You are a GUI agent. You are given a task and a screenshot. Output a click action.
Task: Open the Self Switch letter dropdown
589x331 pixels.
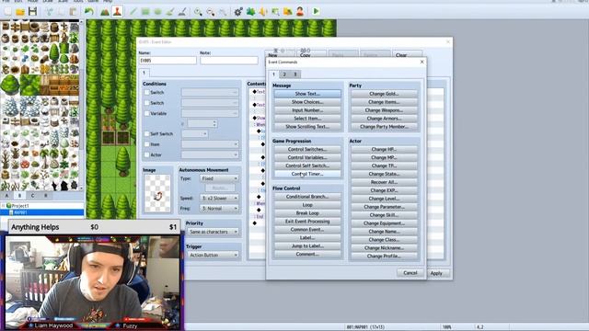click(x=194, y=133)
